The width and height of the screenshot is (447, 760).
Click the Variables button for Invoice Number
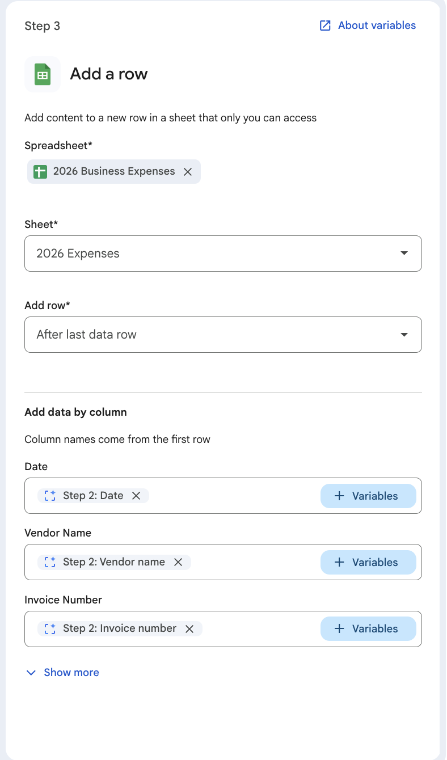tap(368, 628)
